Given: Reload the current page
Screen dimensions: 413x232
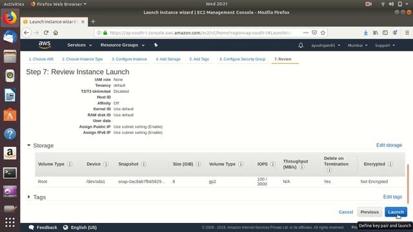Looking at the screenshot, I should click(x=46, y=33).
